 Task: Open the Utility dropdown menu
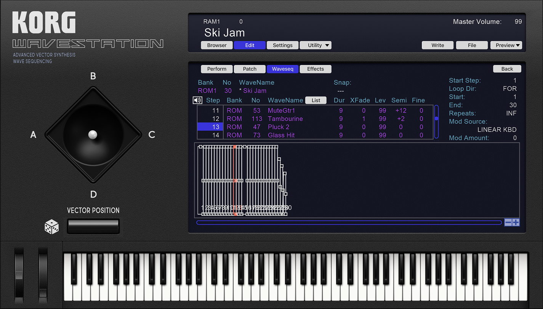(x=316, y=45)
